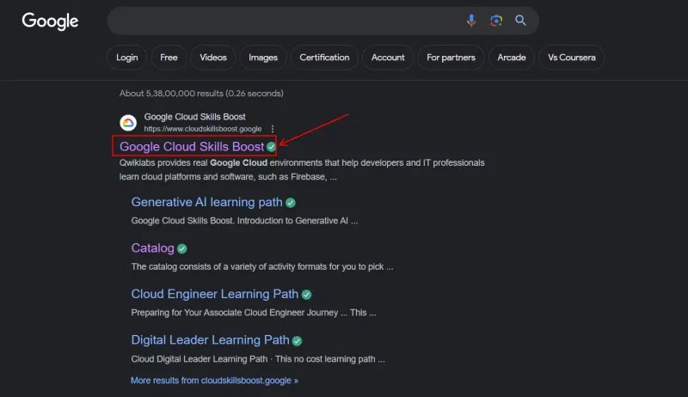Viewport: 688px width, 397px height.
Task: Click the Qwiklabs provides real Google Cloud snippet
Action: click(302, 169)
